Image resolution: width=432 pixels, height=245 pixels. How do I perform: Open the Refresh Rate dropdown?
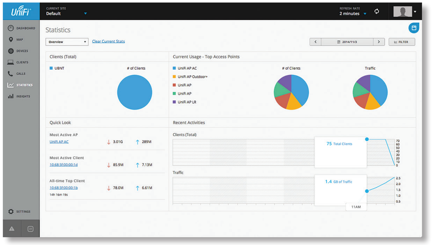click(365, 14)
